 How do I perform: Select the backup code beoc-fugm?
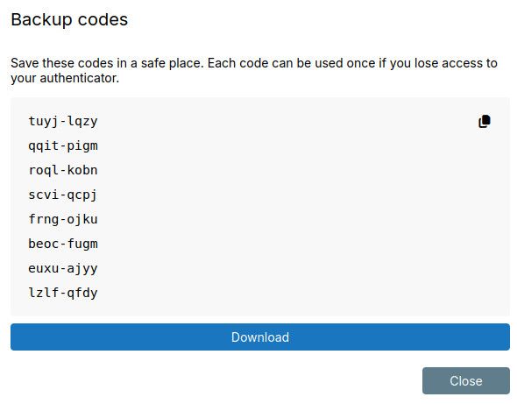[x=63, y=244]
